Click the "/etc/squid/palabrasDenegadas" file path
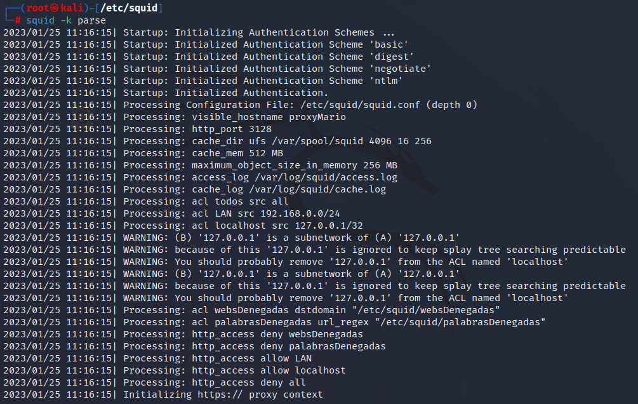Screen dimensions: 638x404 [x=460, y=322]
